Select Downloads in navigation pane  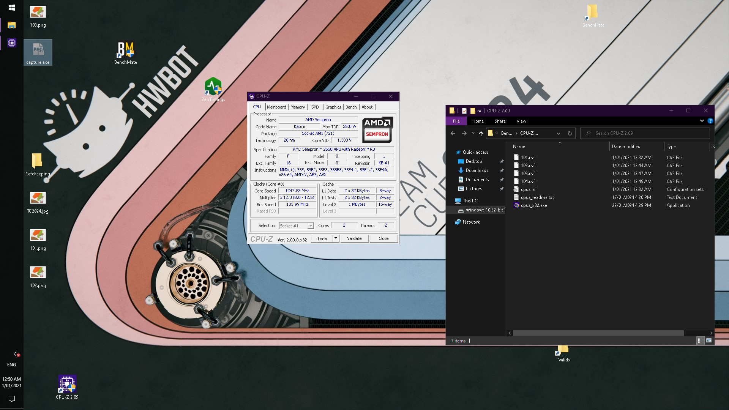[477, 170]
